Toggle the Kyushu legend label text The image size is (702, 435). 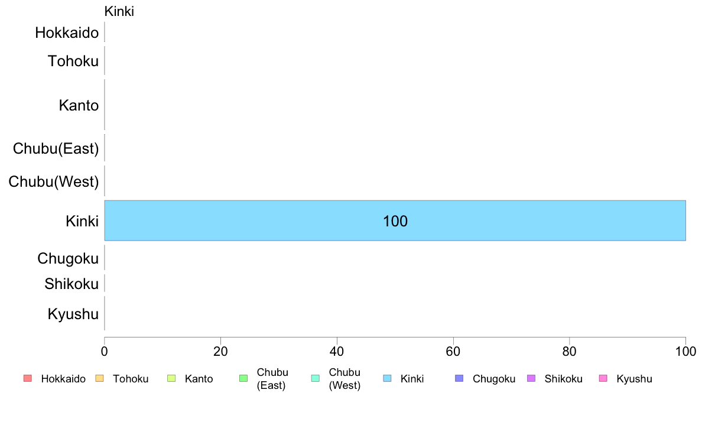(634, 379)
